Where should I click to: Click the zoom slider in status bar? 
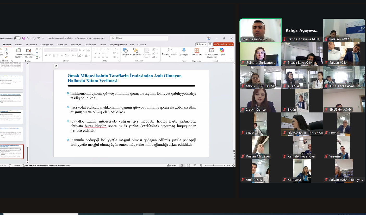(213, 166)
